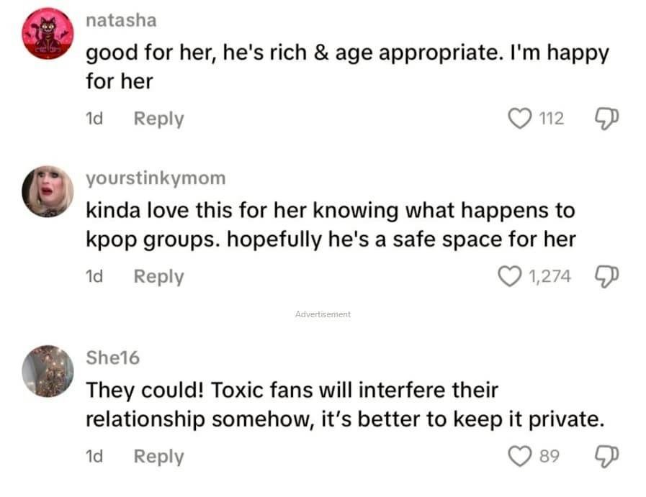Open the She16 username link
The height and width of the screenshot is (497, 646).
pos(112,357)
